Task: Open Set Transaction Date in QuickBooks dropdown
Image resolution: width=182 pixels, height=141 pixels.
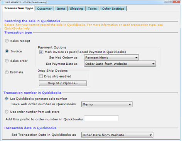Action: click(x=117, y=135)
